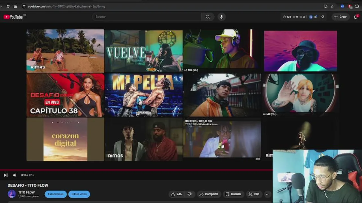Click the trophy extension icon in YouTube header
362x203 pixels.
(x=323, y=17)
